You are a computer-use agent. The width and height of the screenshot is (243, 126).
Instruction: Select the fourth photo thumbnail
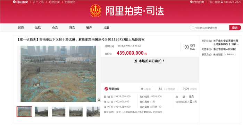coord(76,111)
